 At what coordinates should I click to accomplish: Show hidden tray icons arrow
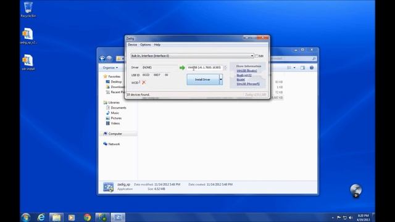[333, 218]
